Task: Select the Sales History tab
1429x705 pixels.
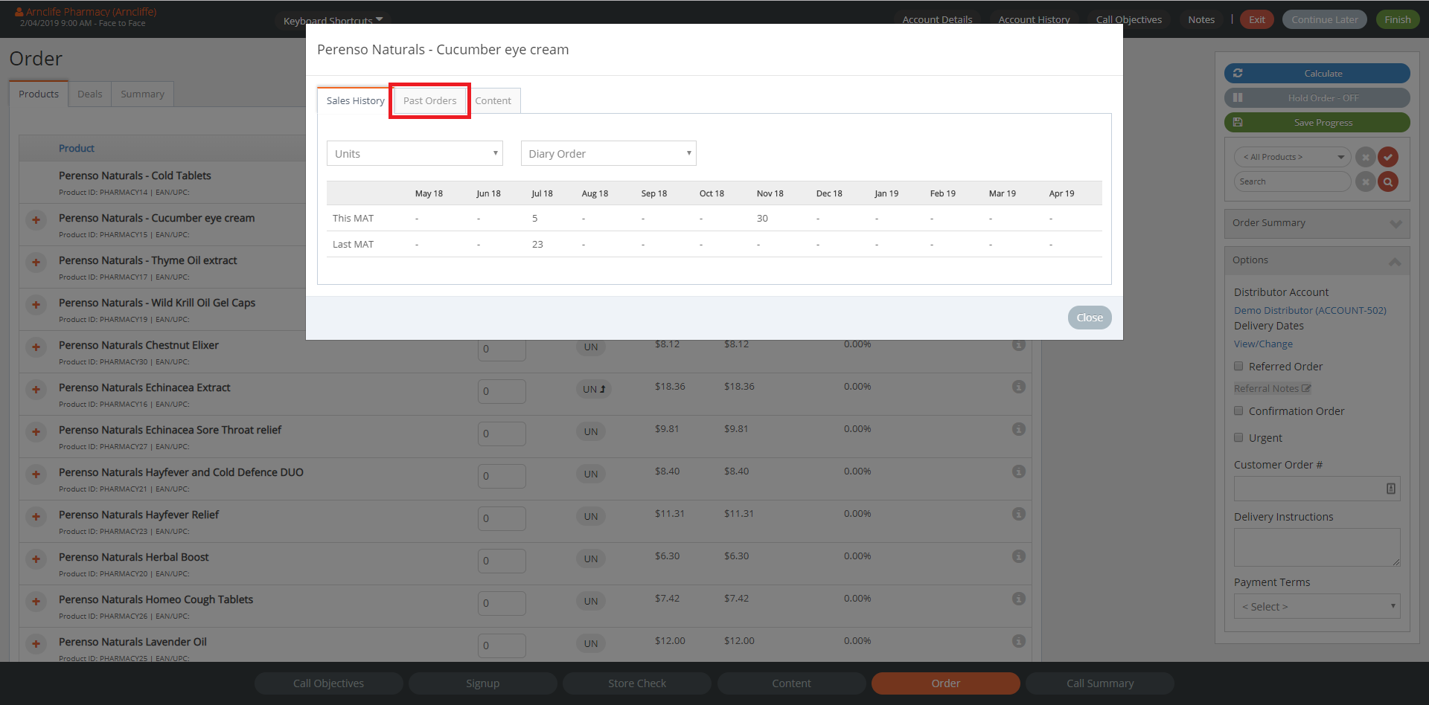Action: (x=355, y=101)
